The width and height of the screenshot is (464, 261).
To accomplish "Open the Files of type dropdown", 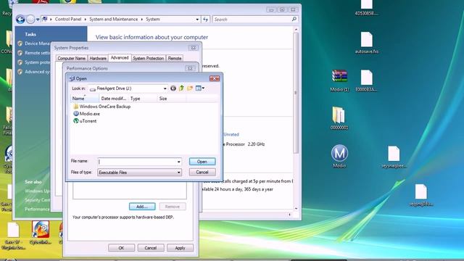I will click(x=178, y=173).
